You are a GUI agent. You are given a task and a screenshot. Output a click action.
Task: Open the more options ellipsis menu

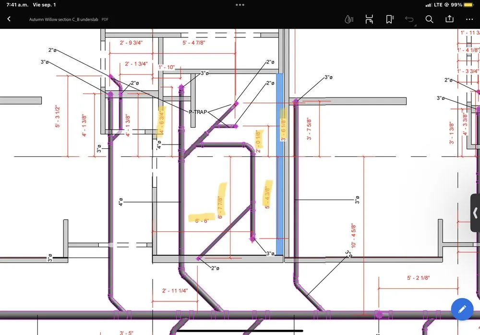coord(470,19)
